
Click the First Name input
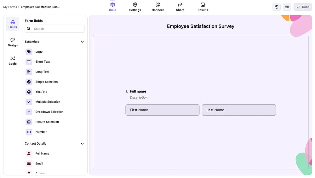(163, 110)
